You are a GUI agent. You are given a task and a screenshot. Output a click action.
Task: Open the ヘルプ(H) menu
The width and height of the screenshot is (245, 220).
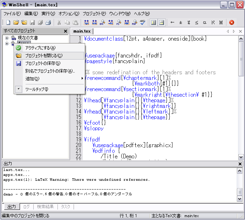click(x=142, y=14)
